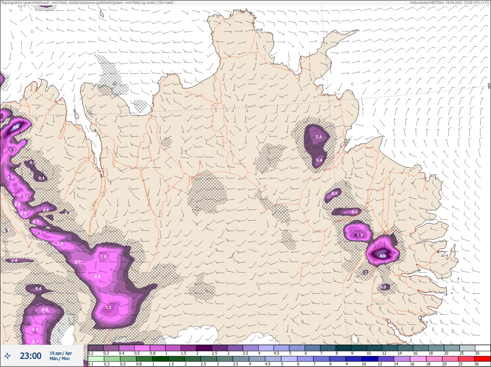Click the weekday text Mán./ Mon
The height and width of the screenshot is (367, 491).
59,359
